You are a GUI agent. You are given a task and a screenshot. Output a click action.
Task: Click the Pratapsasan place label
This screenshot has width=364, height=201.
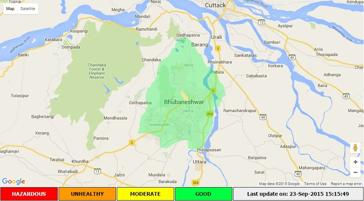pyautogui.click(x=209, y=150)
